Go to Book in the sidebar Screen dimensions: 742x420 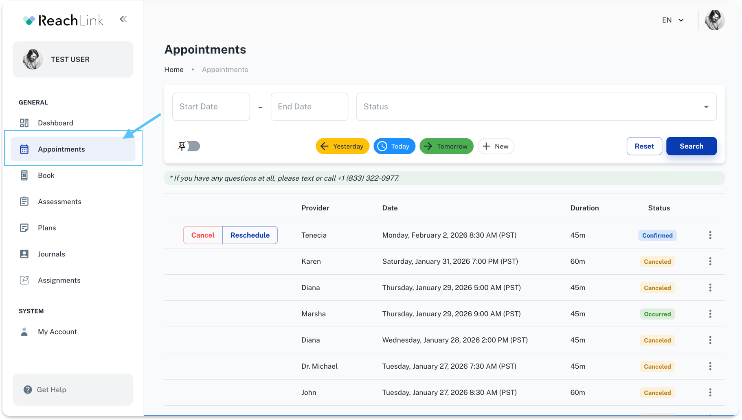pyautogui.click(x=73, y=175)
